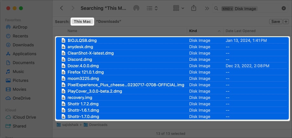Open AirDrop from the toolbar icon
This screenshot has height=138, width=292.
pyautogui.click(x=136, y=8)
